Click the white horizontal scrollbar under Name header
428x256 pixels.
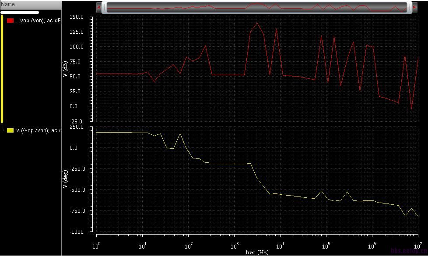tap(20, 12)
